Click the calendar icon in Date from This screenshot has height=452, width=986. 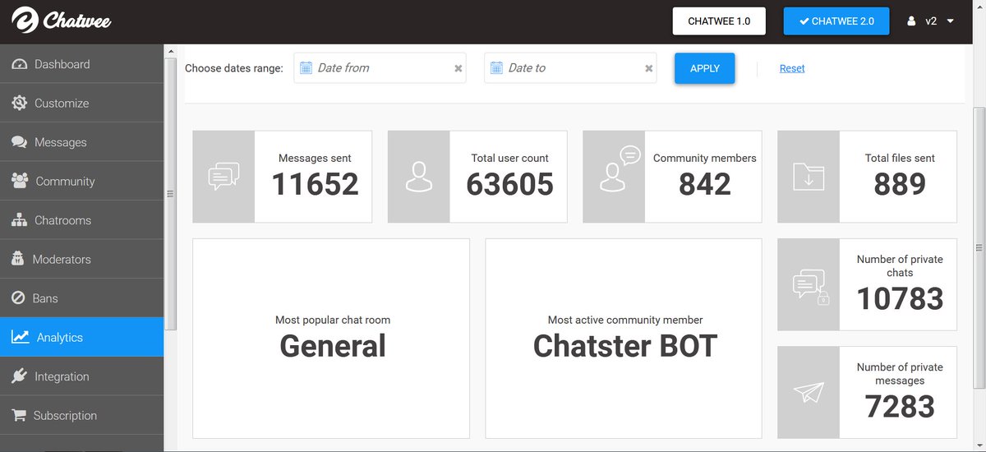[306, 67]
